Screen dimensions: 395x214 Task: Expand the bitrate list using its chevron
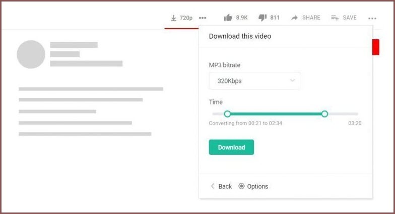[292, 81]
